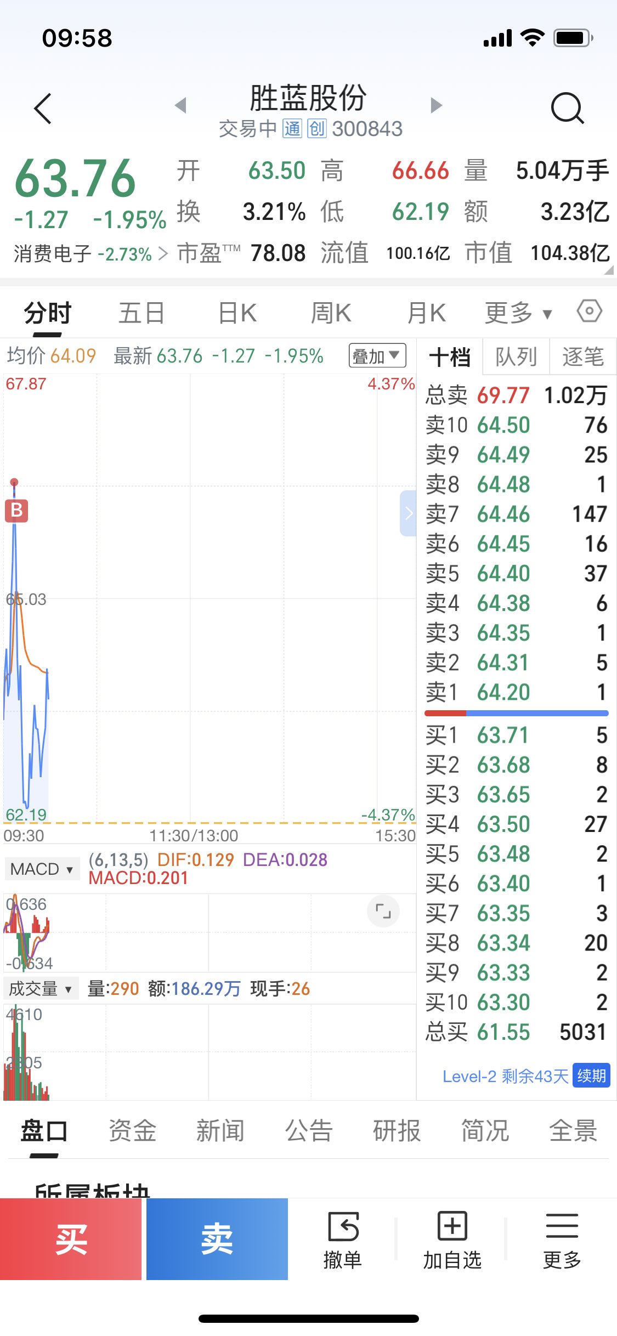Tap the blue 卖 sell button
Image resolution: width=617 pixels, height=1336 pixels.
pyautogui.click(x=217, y=1239)
